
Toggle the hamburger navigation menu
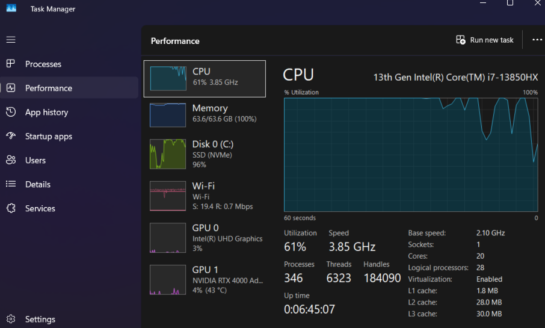click(11, 40)
